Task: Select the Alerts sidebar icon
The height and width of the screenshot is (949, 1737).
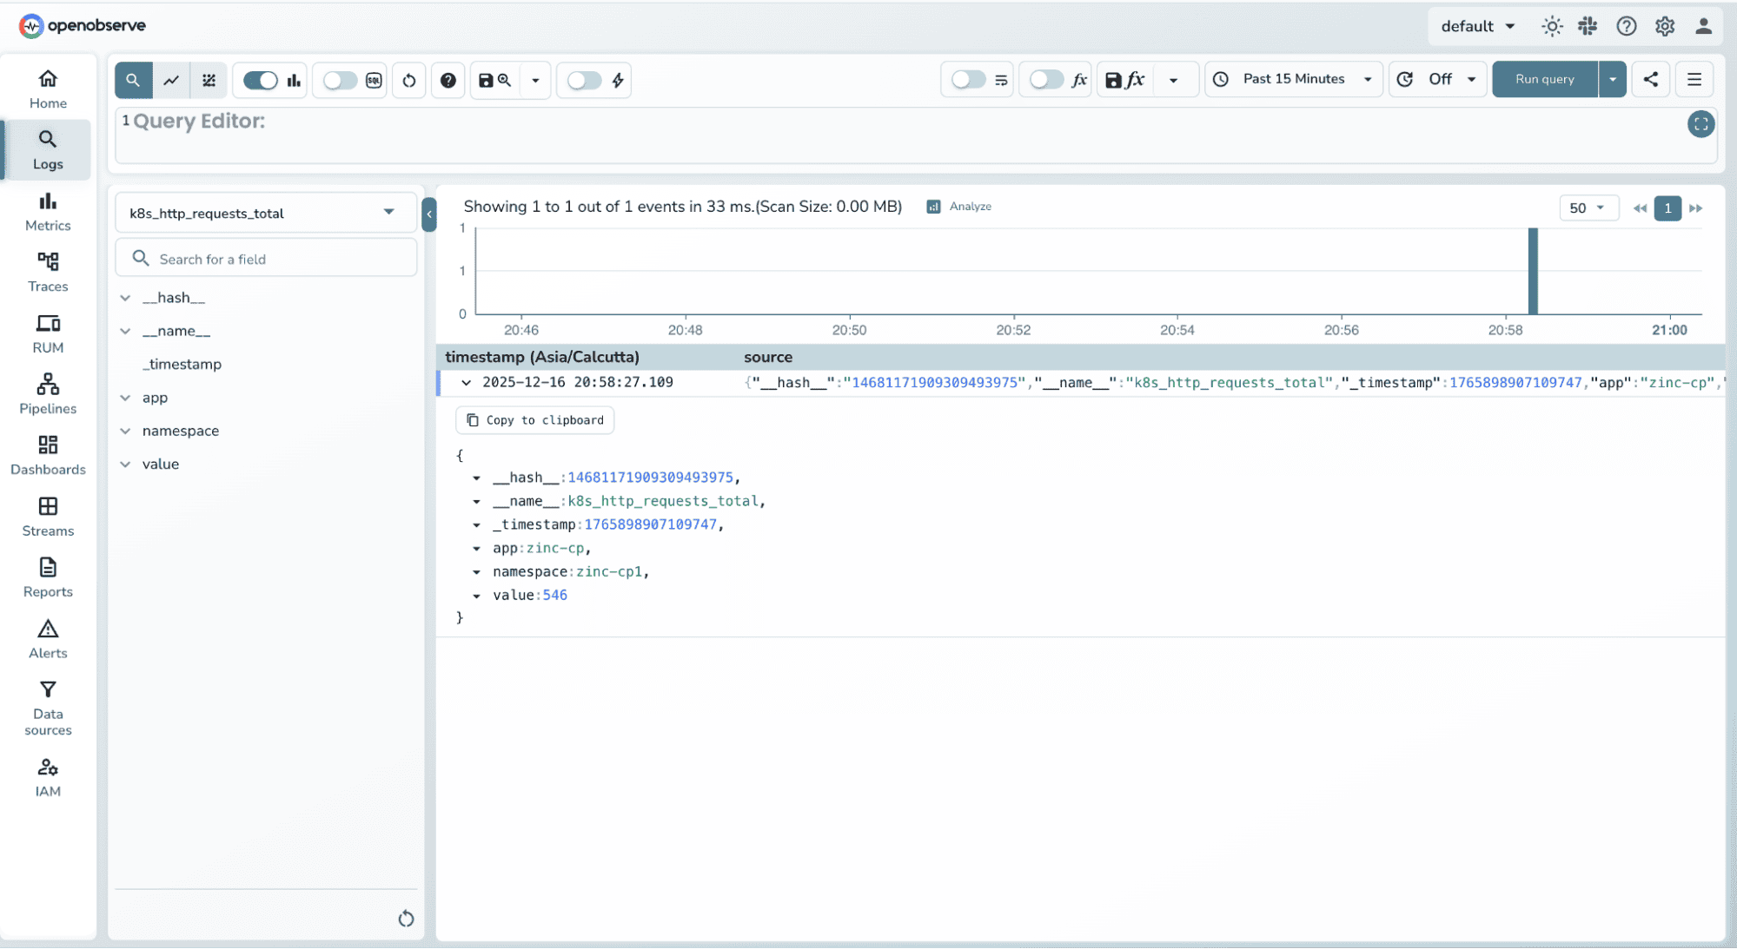Action: pyautogui.click(x=48, y=636)
